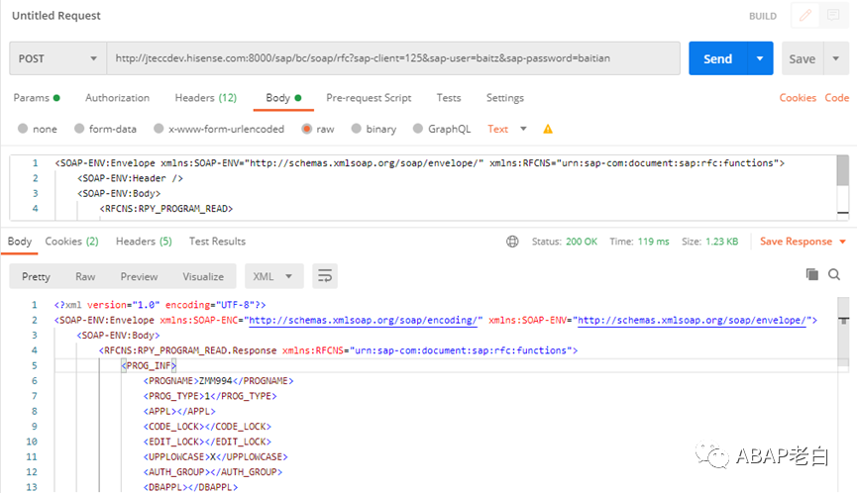Open the Authorization tab
The image size is (857, 493).
tap(118, 98)
